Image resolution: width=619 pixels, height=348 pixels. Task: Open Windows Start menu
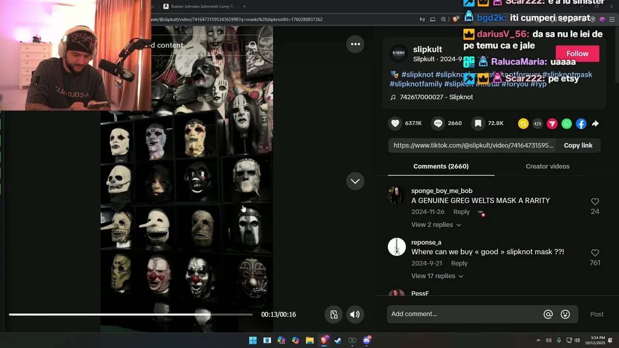253,340
